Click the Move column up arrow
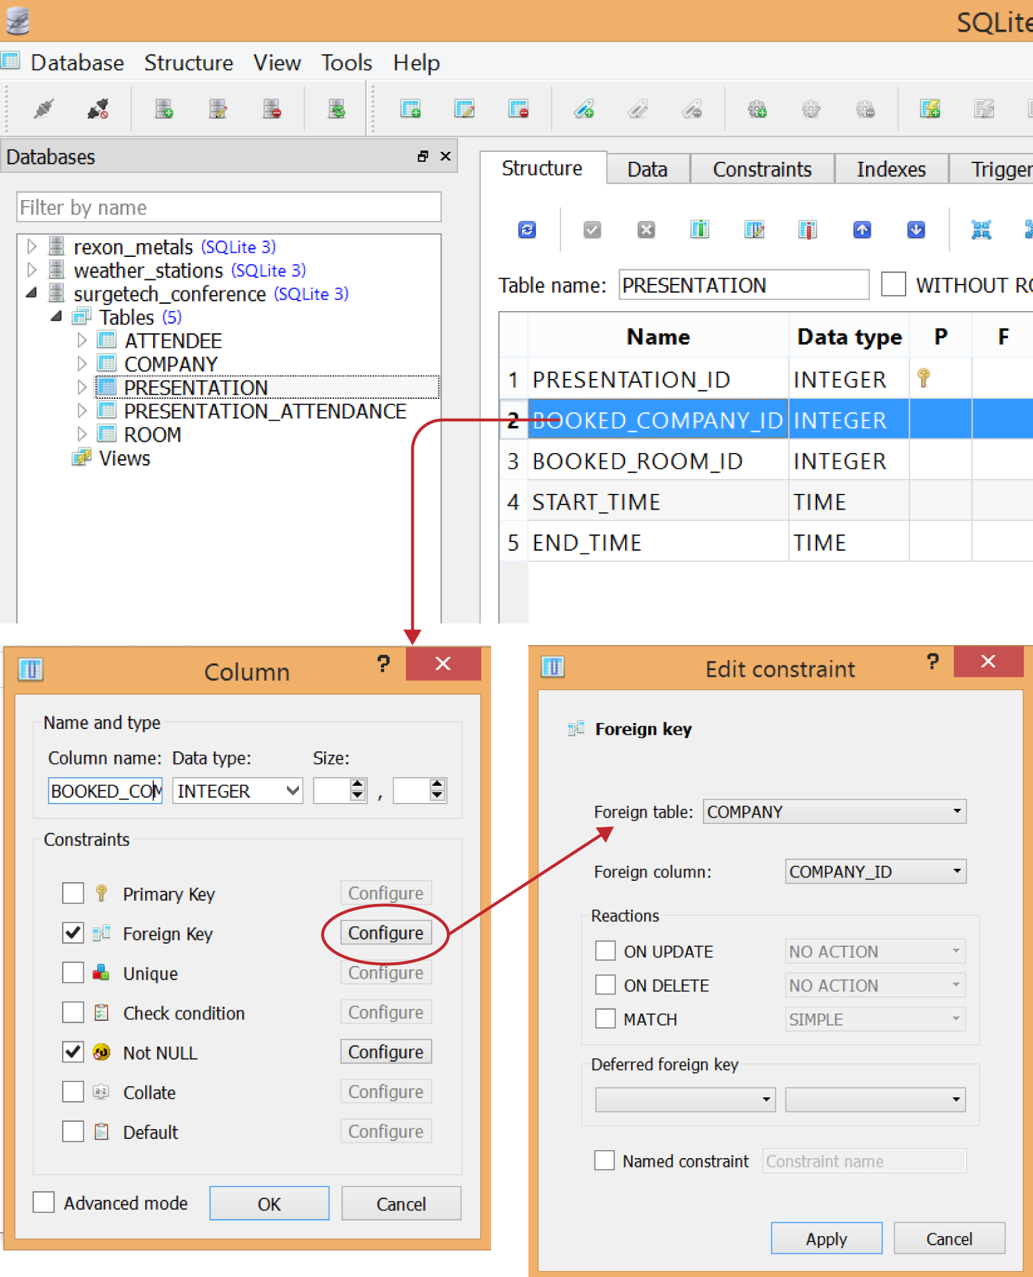 861,230
